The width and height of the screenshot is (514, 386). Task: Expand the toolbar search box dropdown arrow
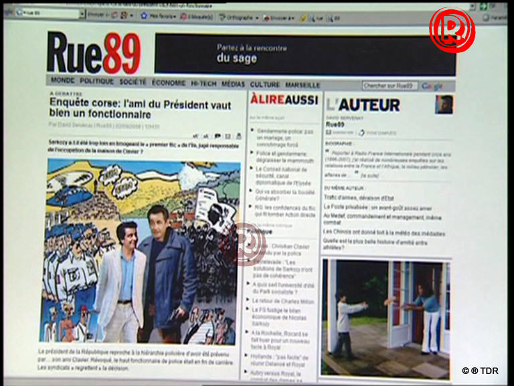82,15
